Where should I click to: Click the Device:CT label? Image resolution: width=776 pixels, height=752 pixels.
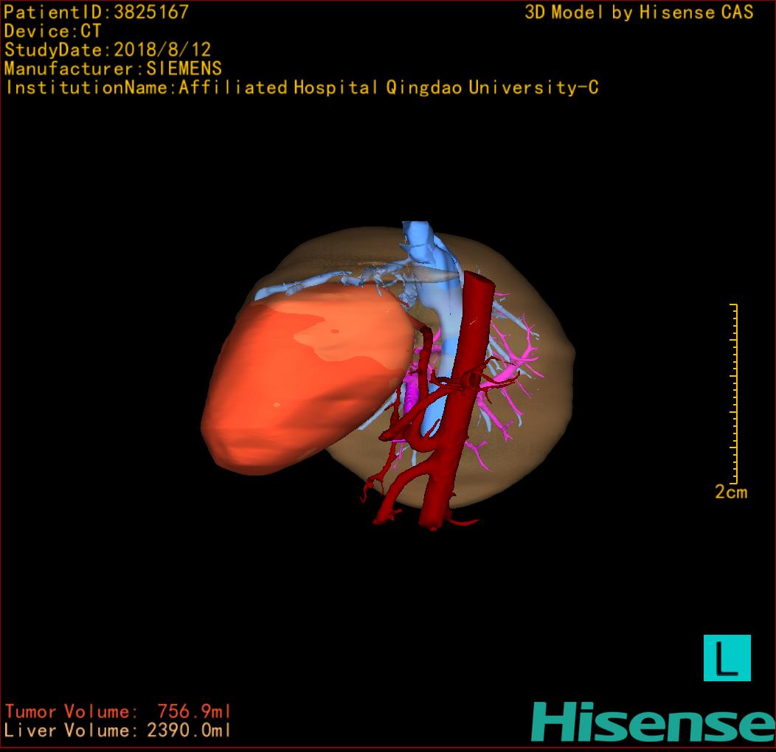(x=53, y=31)
